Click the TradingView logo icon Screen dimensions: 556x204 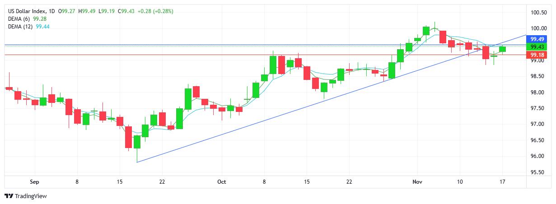9,196
